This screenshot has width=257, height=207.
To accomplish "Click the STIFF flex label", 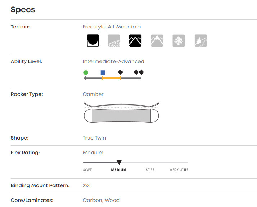I will (x=150, y=170).
